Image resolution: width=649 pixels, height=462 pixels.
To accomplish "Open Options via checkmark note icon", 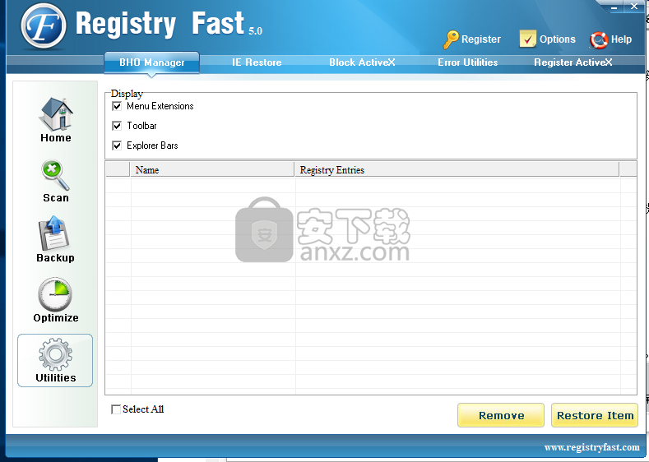I will tap(528, 39).
